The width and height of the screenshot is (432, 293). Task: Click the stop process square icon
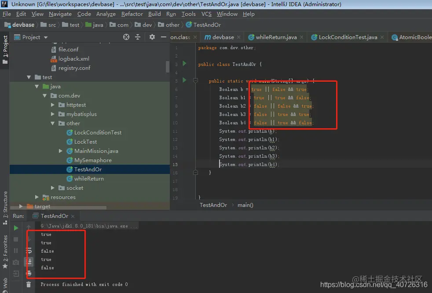tap(16, 239)
